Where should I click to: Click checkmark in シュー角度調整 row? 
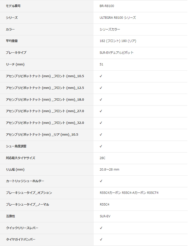pos(101,146)
